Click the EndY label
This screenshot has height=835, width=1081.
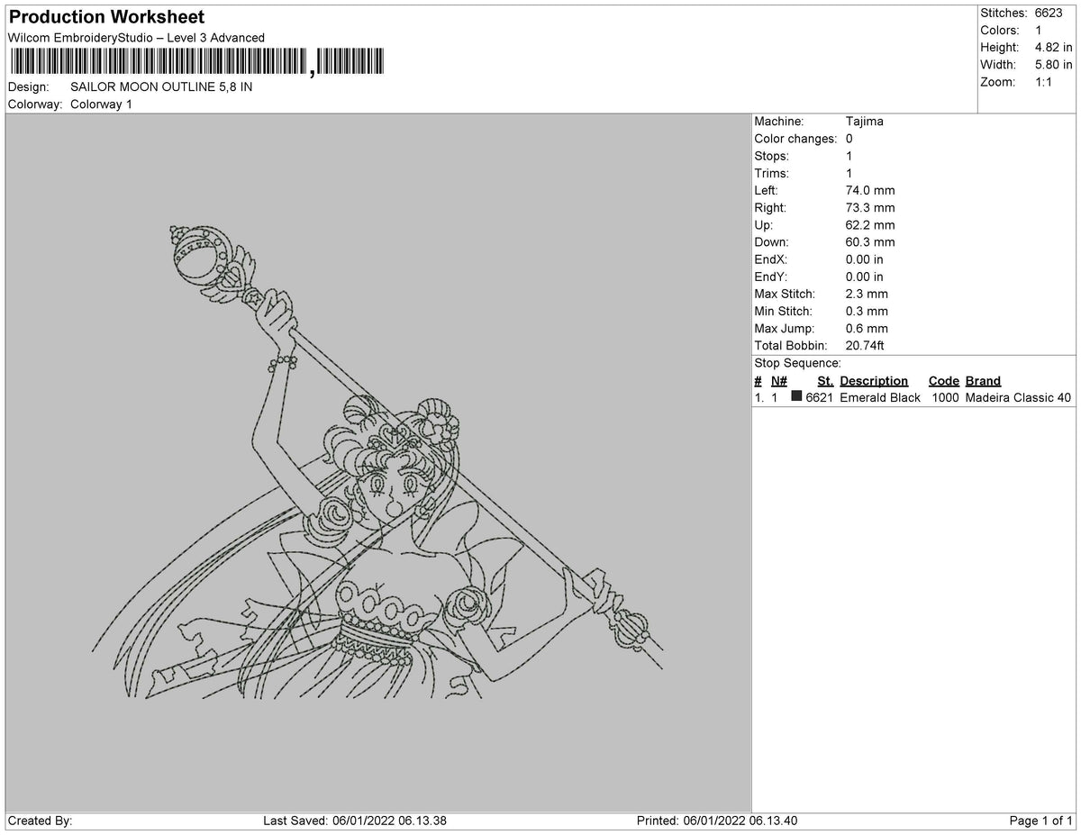[x=772, y=277]
